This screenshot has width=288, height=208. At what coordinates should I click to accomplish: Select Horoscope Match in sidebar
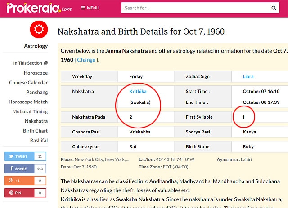coord(28,102)
